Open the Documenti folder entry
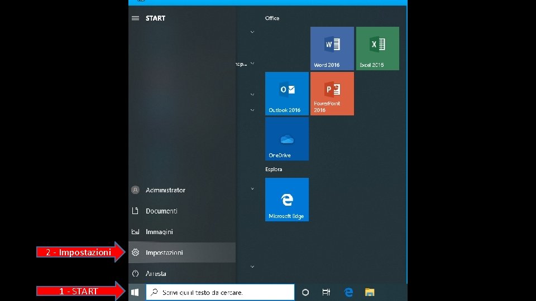This screenshot has height=301, width=536. [x=182, y=211]
